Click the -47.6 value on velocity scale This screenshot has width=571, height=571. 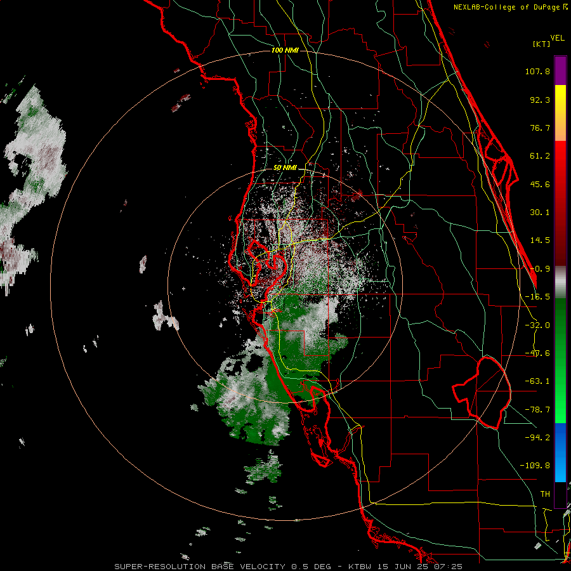pos(537,353)
